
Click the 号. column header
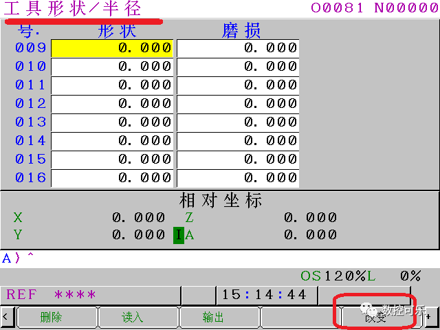click(28, 30)
